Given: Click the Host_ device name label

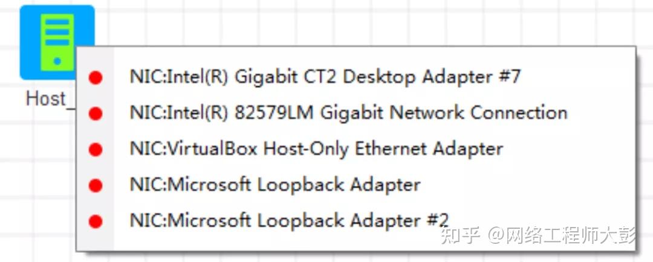Looking at the screenshot, I should coord(46,99).
